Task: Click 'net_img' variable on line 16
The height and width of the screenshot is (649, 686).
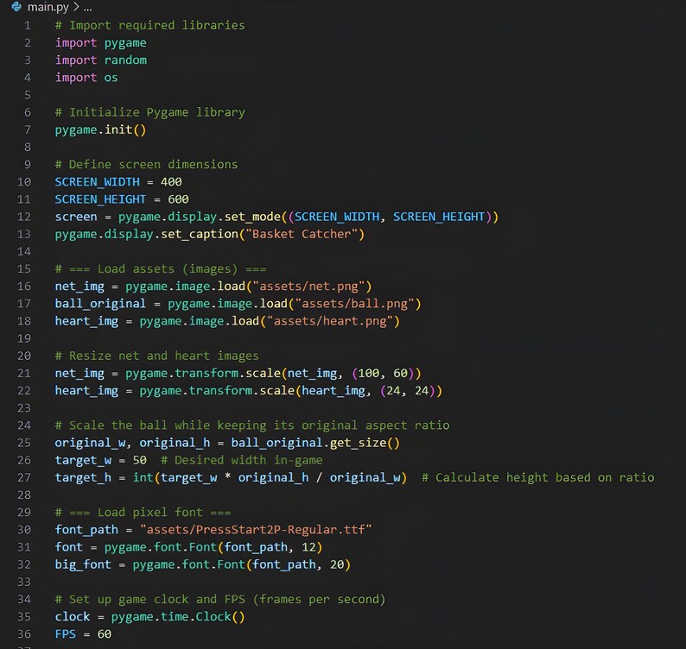Action: pyautogui.click(x=79, y=287)
